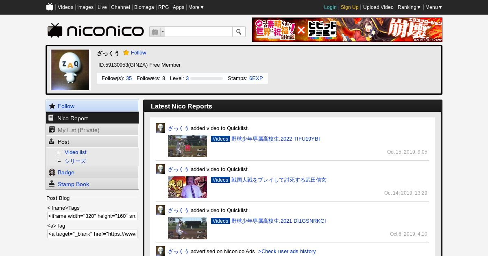Open video 戦国大戦をプレイして討死する武田信玄

tap(279, 180)
